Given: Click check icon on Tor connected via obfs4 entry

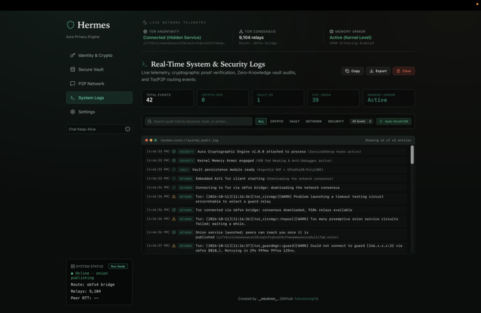Looking at the screenshot, I should (x=174, y=210).
